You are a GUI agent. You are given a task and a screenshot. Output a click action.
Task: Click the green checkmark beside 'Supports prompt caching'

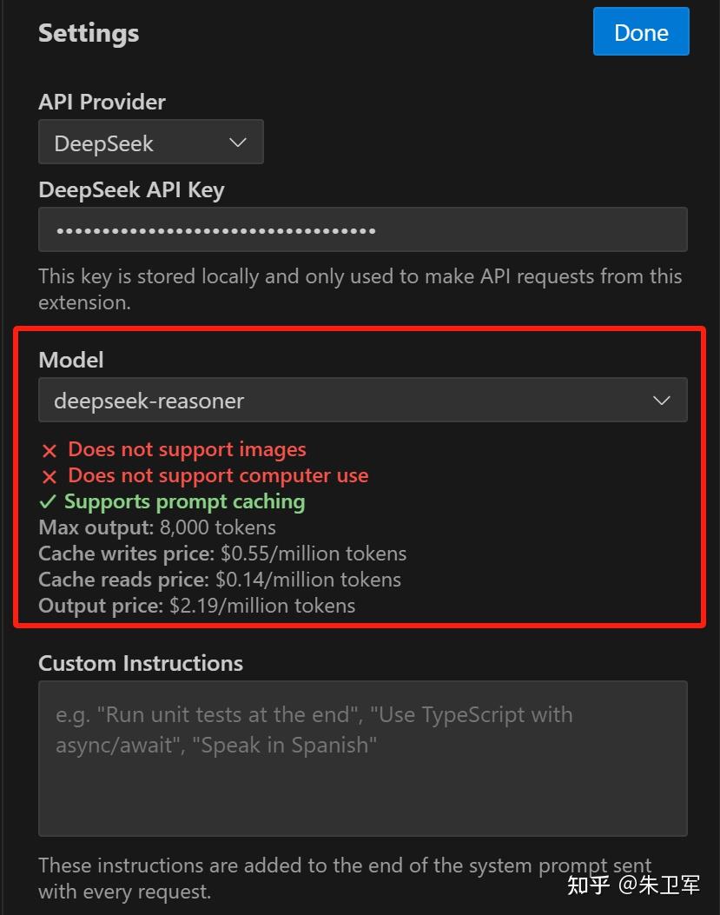coord(49,502)
